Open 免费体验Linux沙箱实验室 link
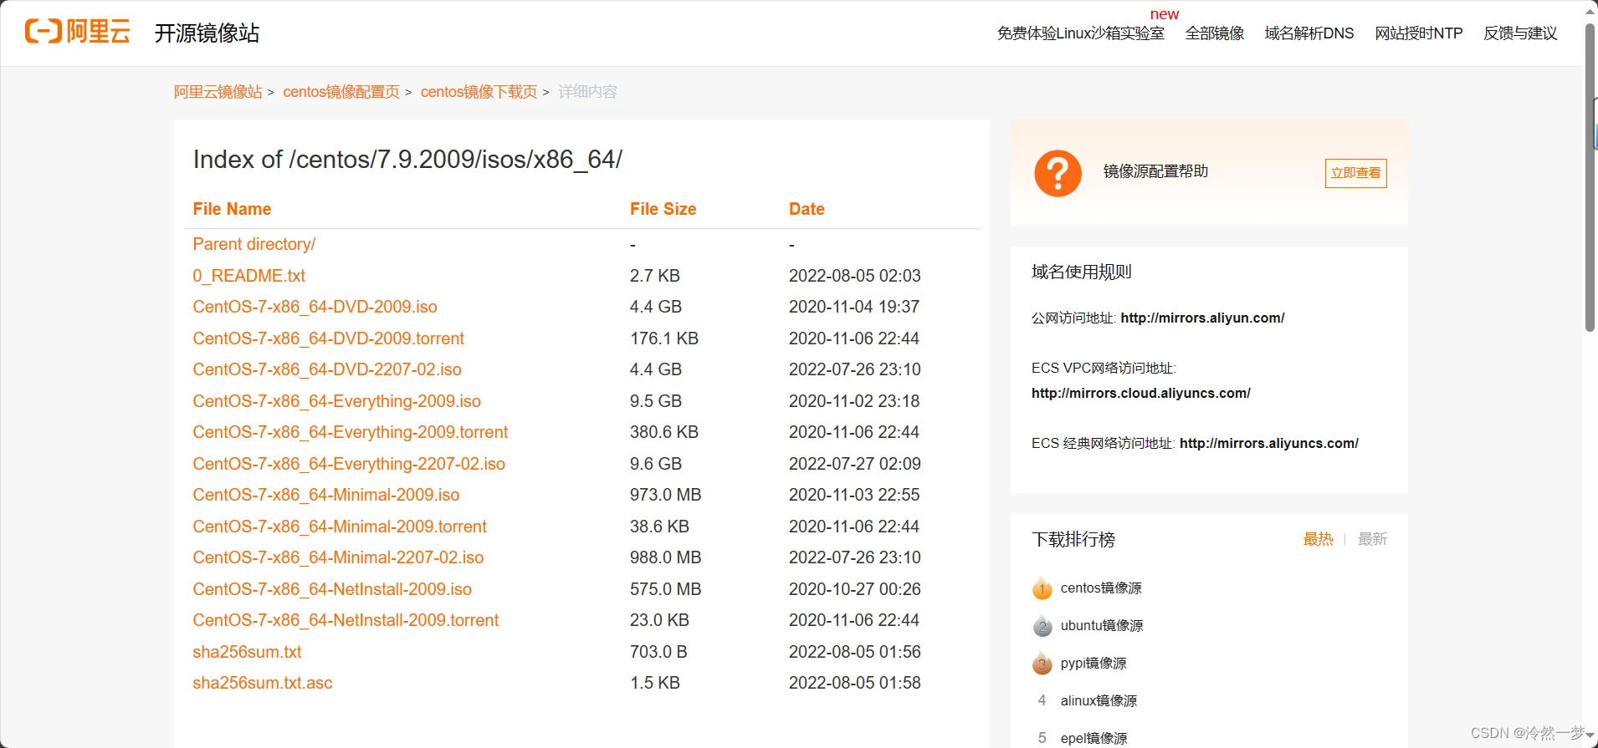Screen dimensions: 1598x748 click(x=1080, y=33)
